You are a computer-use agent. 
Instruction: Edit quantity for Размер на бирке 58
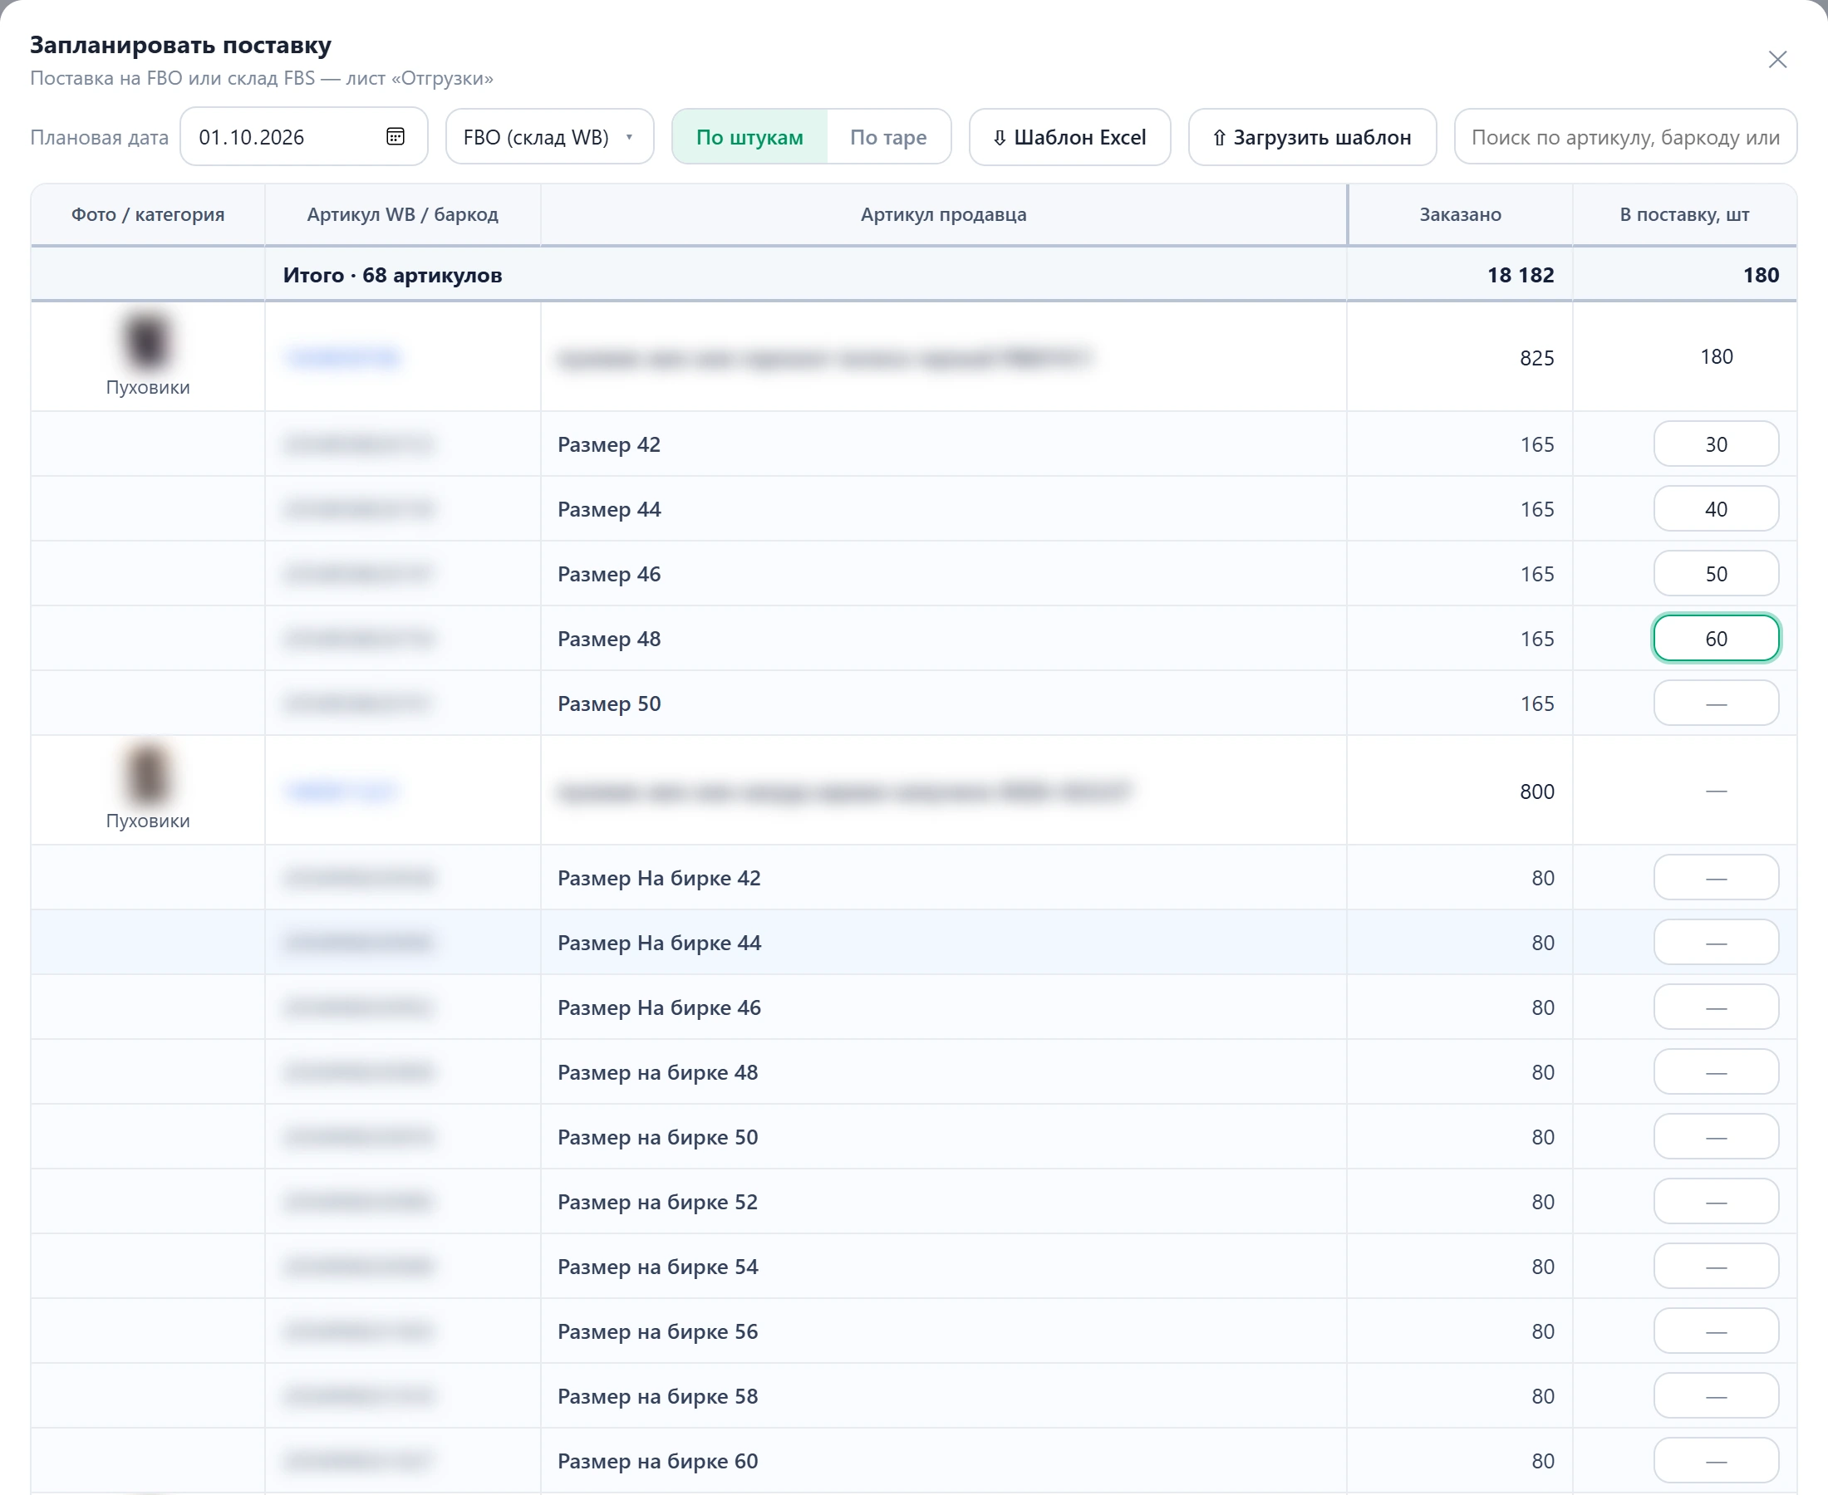[1716, 1396]
